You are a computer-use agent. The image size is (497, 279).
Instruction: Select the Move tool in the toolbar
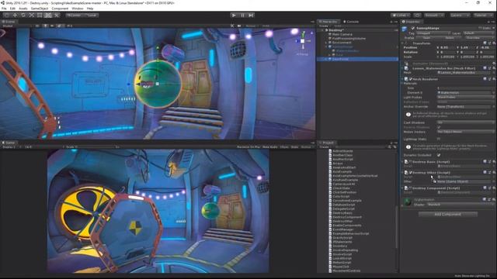15,15
